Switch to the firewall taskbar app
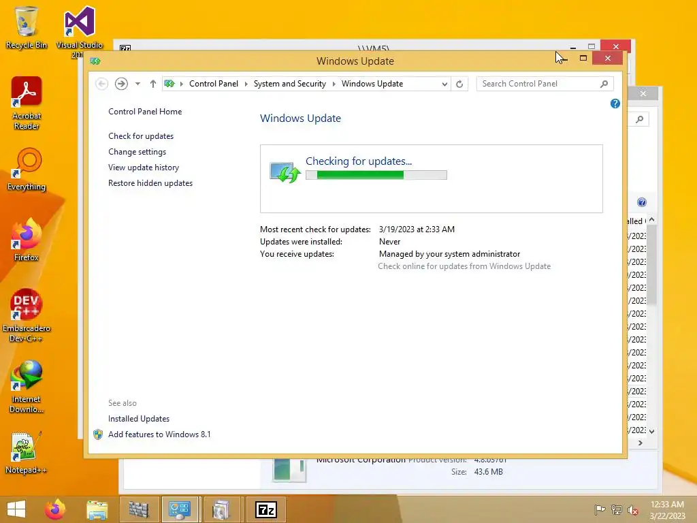The height and width of the screenshot is (523, 697). (x=139, y=509)
